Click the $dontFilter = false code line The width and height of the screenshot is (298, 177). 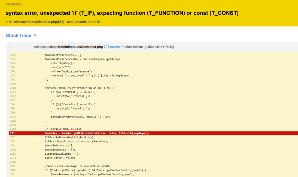[58, 158]
